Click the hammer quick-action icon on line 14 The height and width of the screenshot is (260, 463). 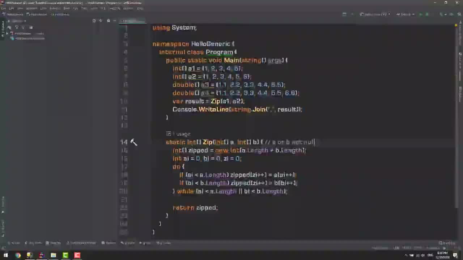134,142
